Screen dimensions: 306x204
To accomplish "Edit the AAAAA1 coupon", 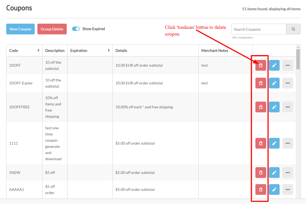I will (x=274, y=189).
